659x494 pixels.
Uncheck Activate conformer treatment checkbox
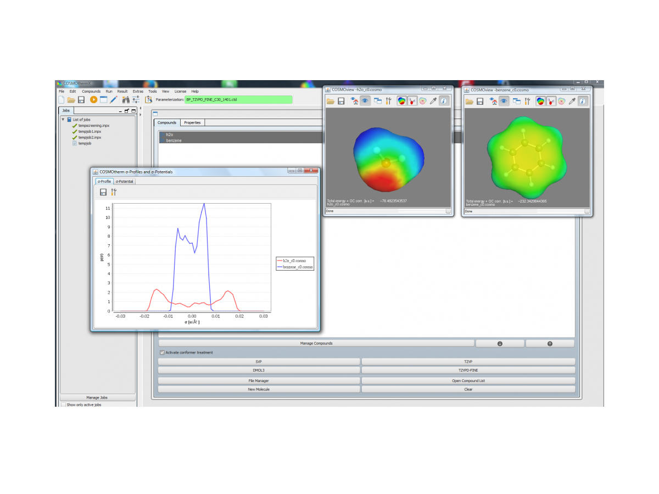(x=162, y=352)
